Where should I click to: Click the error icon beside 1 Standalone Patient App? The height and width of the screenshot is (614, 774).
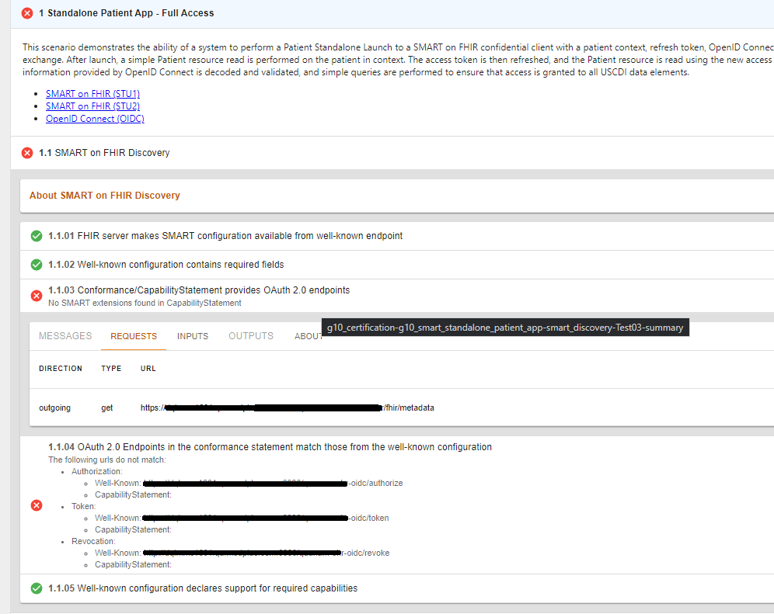[x=28, y=12]
